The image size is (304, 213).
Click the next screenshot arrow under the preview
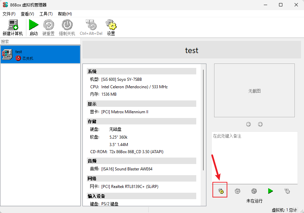tap(260, 124)
